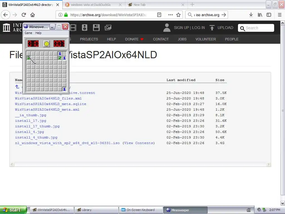Click LOG IN link
The width and height of the screenshot is (285, 214).
tap(198, 28)
